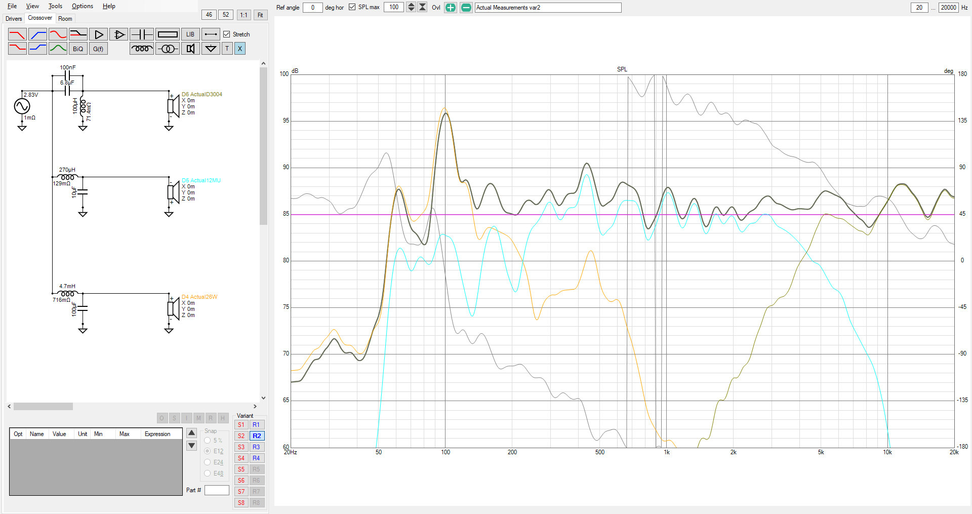The height and width of the screenshot is (514, 972).
Task: Add a capacitor to the schematic
Action: (142, 34)
